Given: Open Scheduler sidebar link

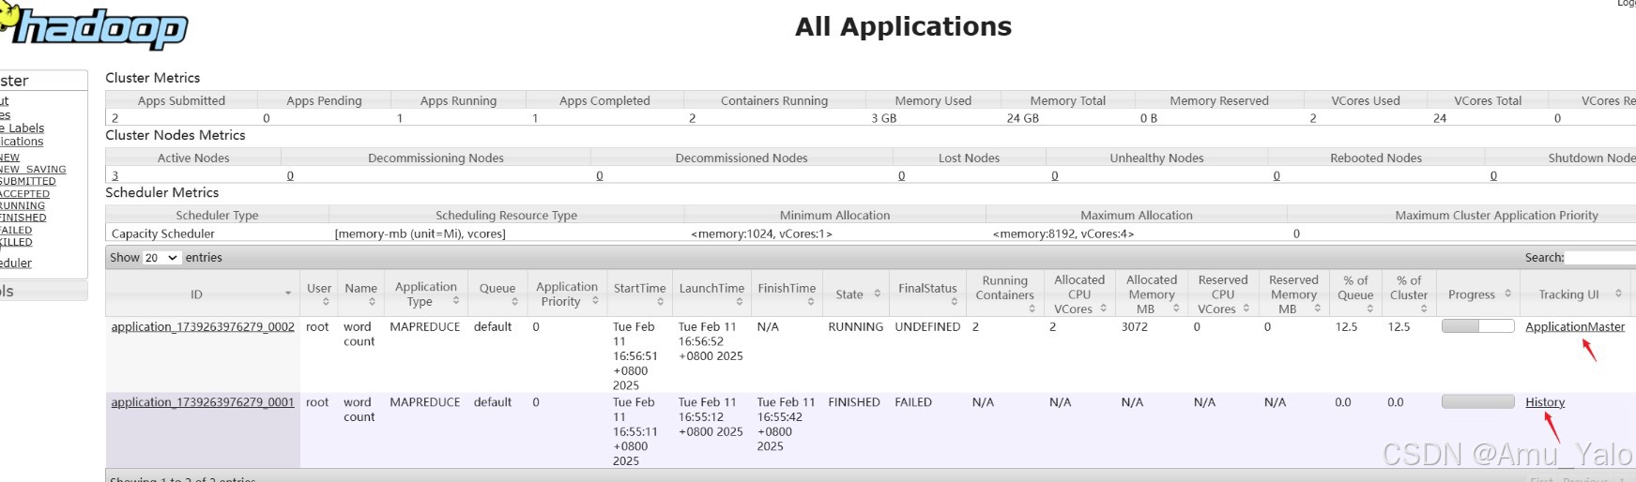Looking at the screenshot, I should pos(16,263).
